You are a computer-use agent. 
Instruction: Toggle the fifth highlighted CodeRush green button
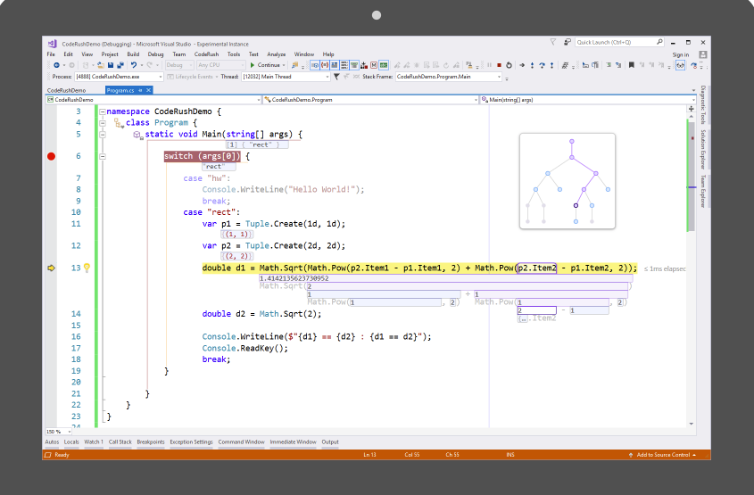tap(354, 65)
